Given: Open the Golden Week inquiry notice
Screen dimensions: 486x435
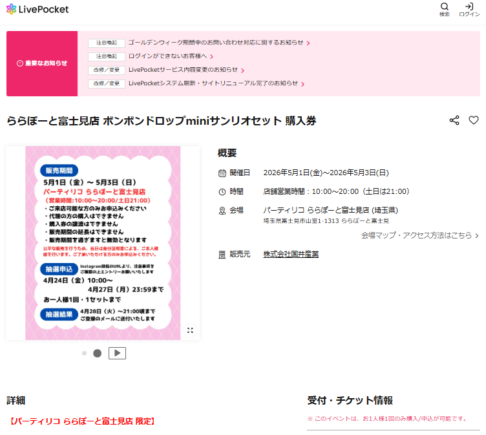Looking at the screenshot, I should point(216,43).
